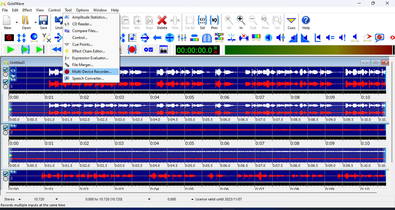Apply the Fade Out effect icon

point(305,38)
